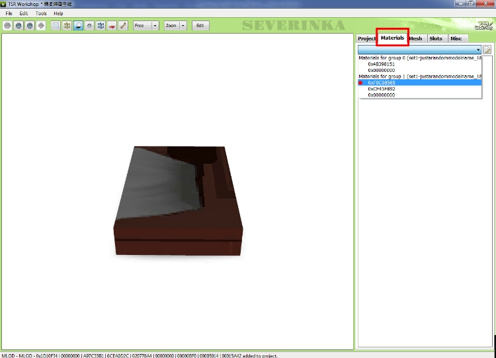Viewport: 496px width, 358px height.
Task: Click the bone/joint toolbar icon
Action: tap(123, 26)
